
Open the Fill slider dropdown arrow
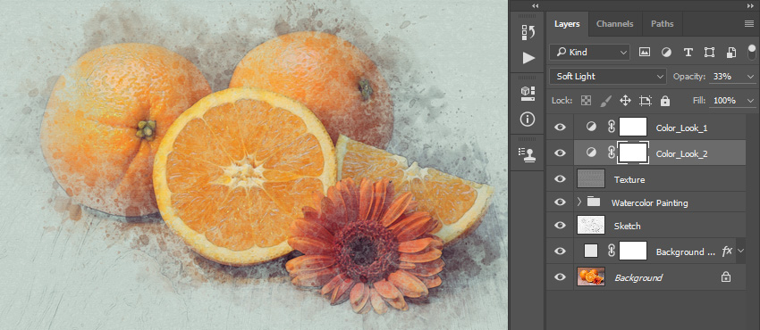coord(751,101)
